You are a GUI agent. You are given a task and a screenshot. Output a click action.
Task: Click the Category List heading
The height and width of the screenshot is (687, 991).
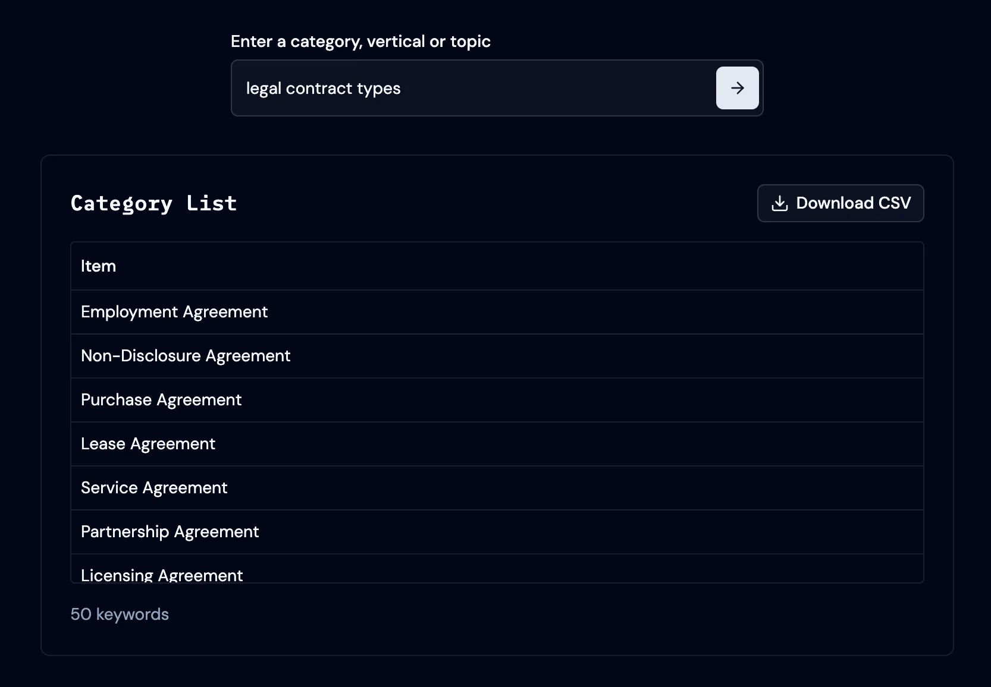[153, 203]
